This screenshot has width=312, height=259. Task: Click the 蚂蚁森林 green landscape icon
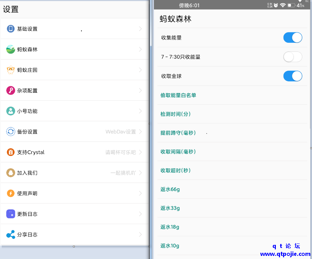coord(11,49)
